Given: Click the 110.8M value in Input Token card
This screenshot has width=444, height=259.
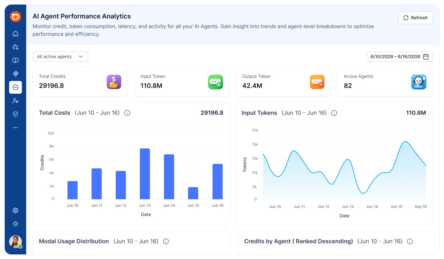Looking at the screenshot, I should 151,86.
